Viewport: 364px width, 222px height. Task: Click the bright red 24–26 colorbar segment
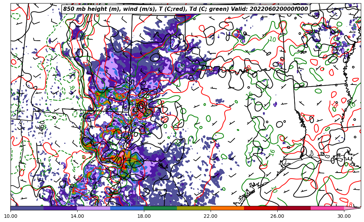pyautogui.click(x=260, y=208)
